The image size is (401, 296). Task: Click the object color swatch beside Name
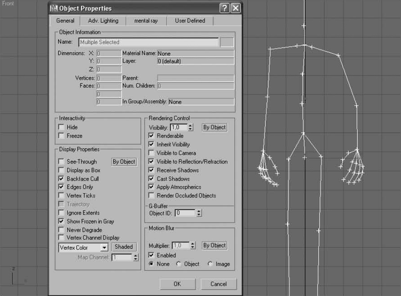[227, 42]
